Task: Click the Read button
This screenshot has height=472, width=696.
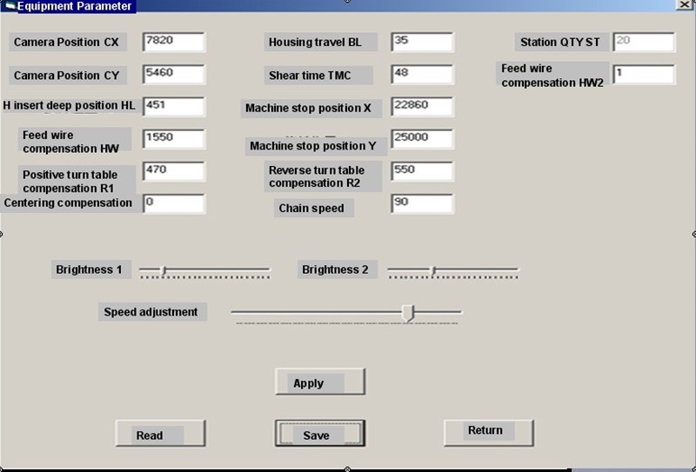Action: (160, 434)
